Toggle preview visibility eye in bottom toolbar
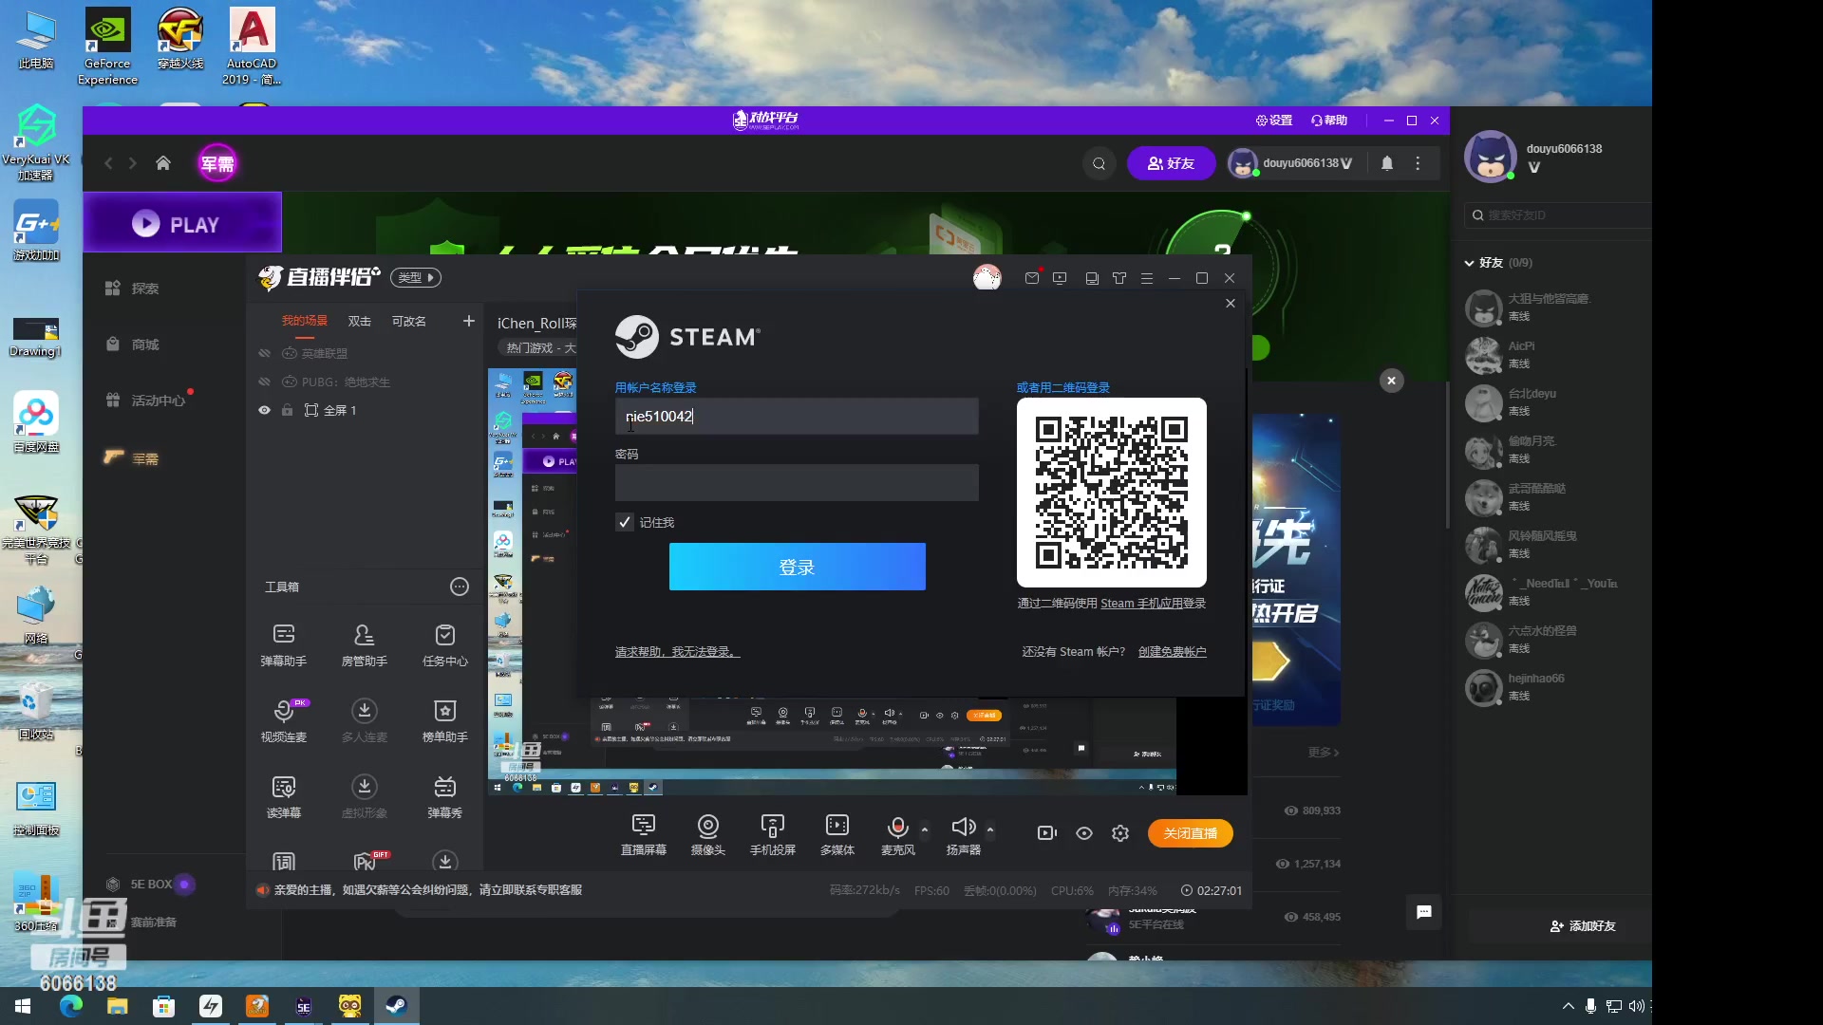The width and height of the screenshot is (1823, 1025). click(x=1084, y=833)
